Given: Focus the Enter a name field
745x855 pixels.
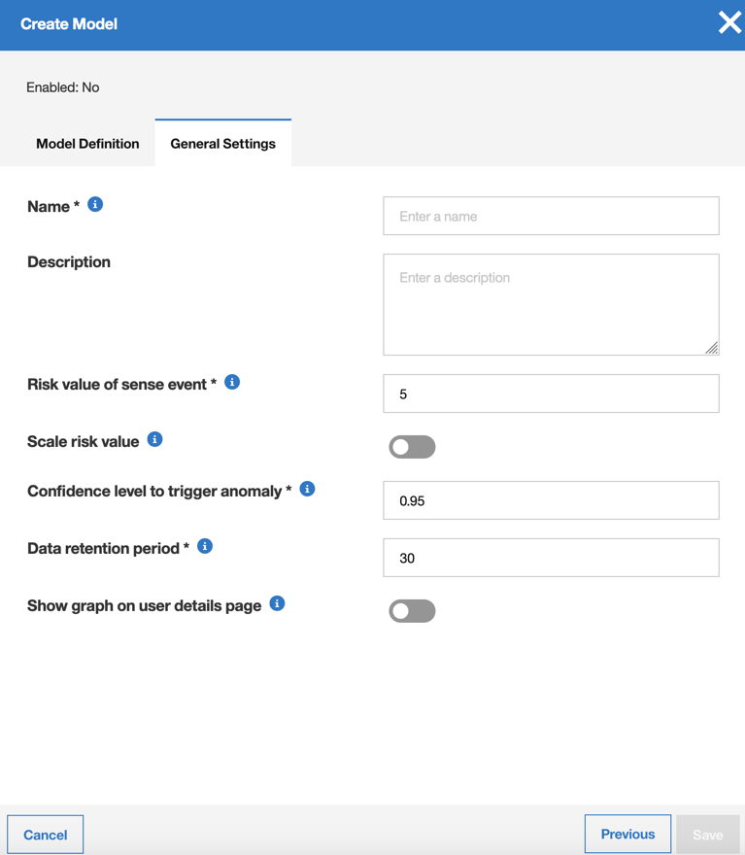Looking at the screenshot, I should (551, 216).
